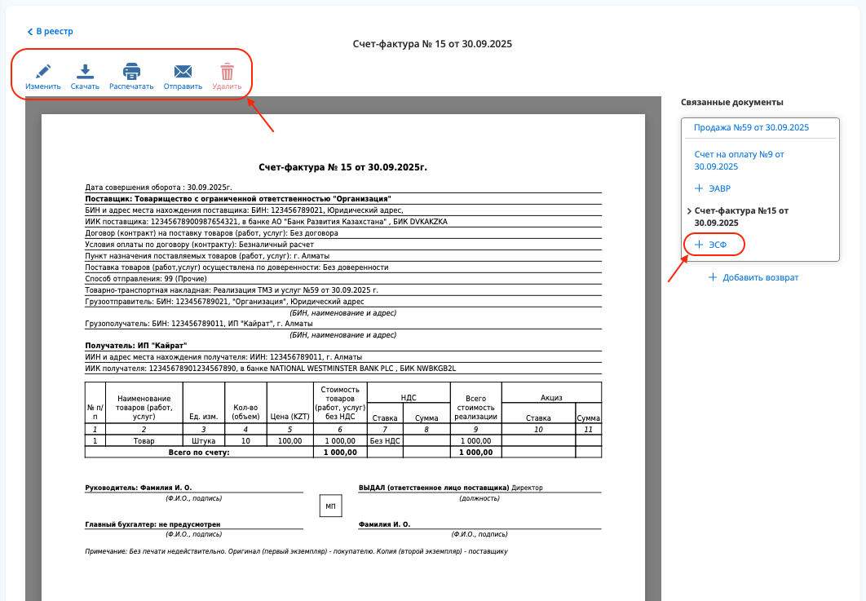The image size is (866, 601).
Task: Click the Связанные документы panel heading
Action: pyautogui.click(x=731, y=103)
